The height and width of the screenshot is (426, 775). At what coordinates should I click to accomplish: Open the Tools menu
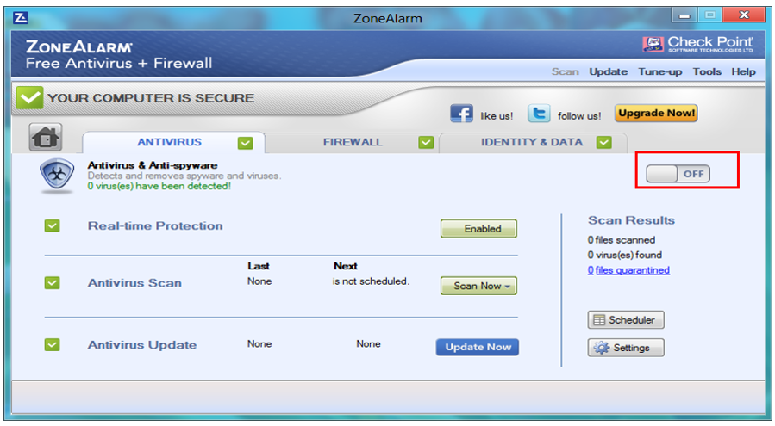tap(707, 71)
